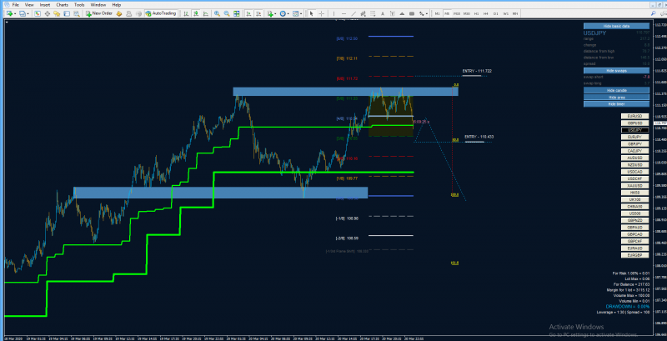Screen dimensions: 667x341
Task: Open the new chart dropdown arrow
Action: [x=15, y=13]
